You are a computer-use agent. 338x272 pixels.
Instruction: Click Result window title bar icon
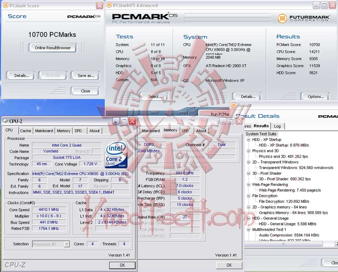234,105
